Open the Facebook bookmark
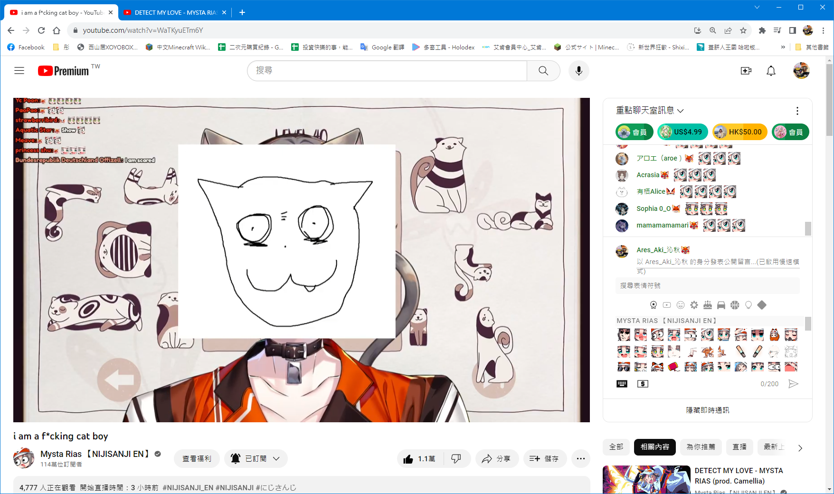The height and width of the screenshot is (494, 834). point(26,47)
